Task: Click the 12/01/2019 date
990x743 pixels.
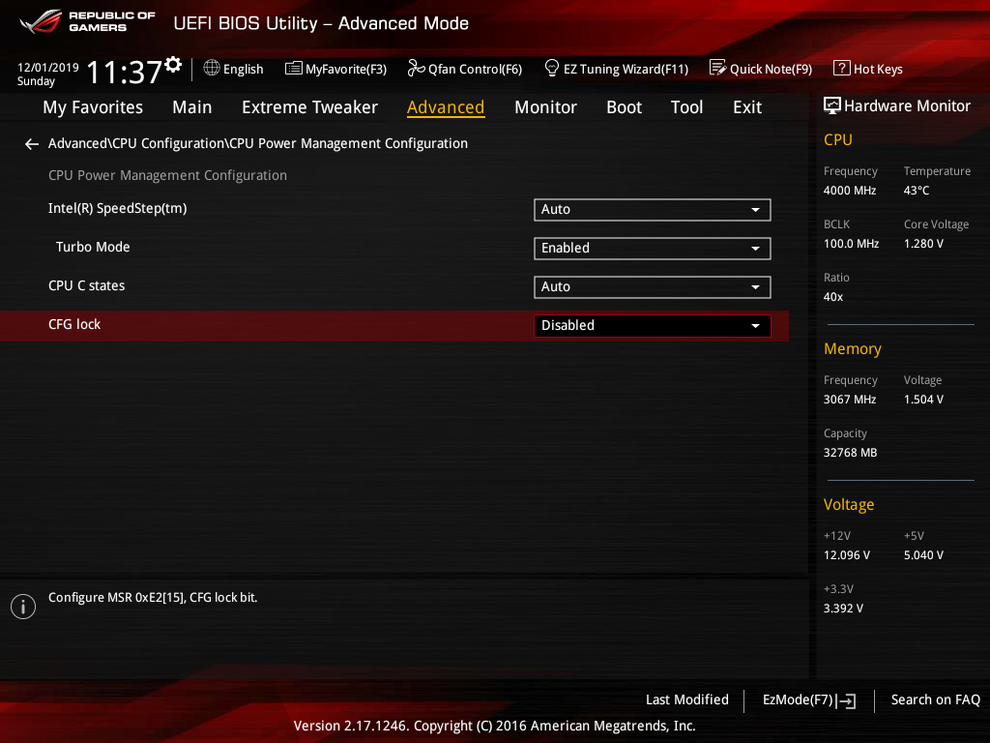Action: tap(48, 67)
